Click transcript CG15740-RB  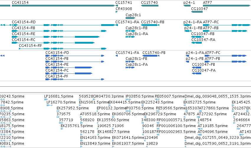[152, 22]
